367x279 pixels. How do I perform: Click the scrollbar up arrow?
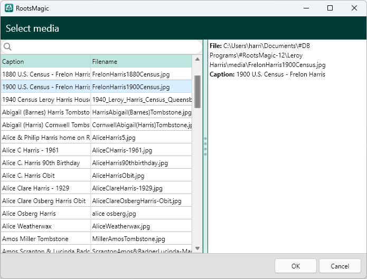197,59
